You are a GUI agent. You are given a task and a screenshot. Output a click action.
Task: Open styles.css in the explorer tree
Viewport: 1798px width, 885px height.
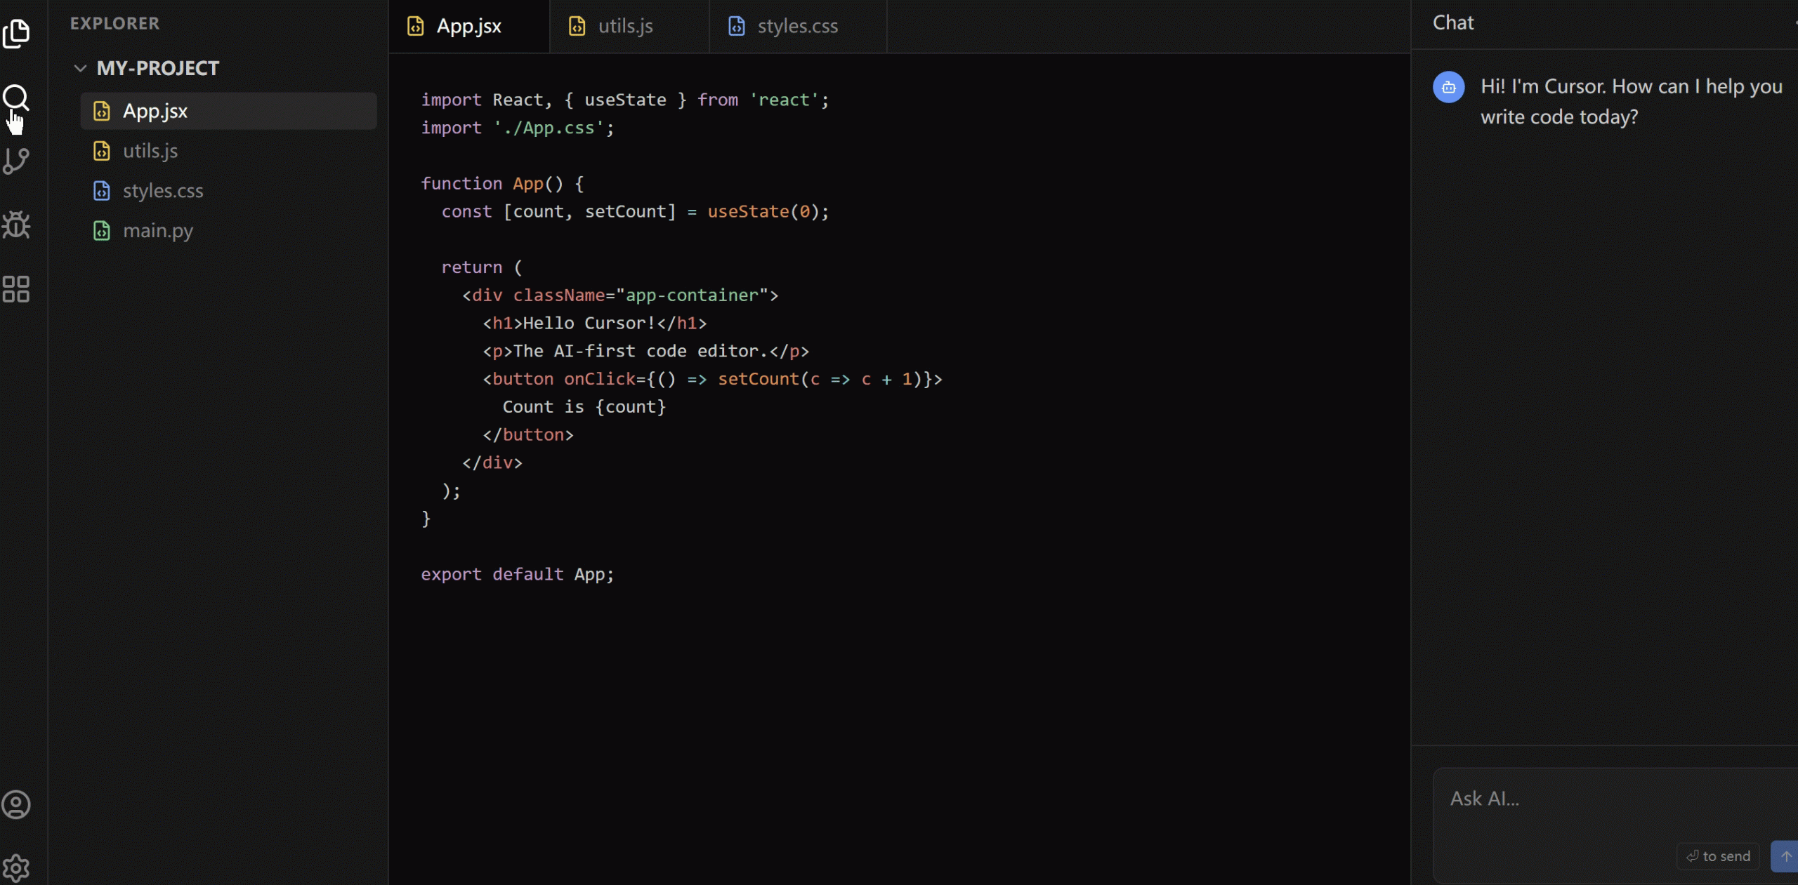click(x=163, y=191)
